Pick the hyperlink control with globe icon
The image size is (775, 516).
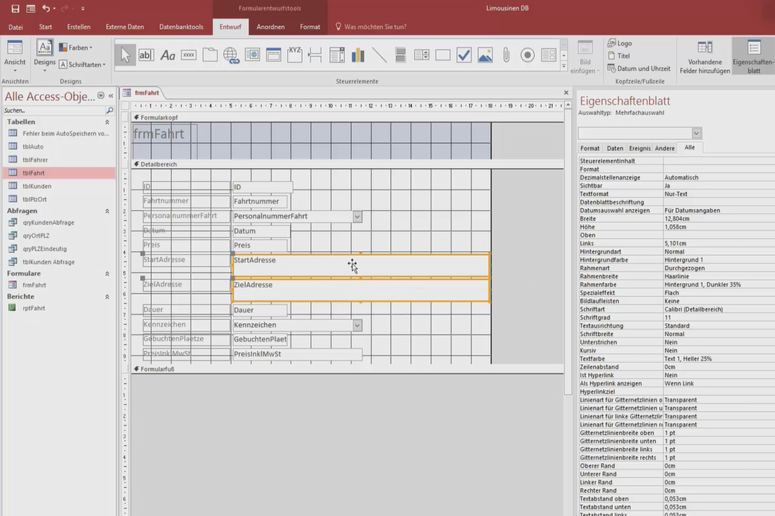point(231,55)
